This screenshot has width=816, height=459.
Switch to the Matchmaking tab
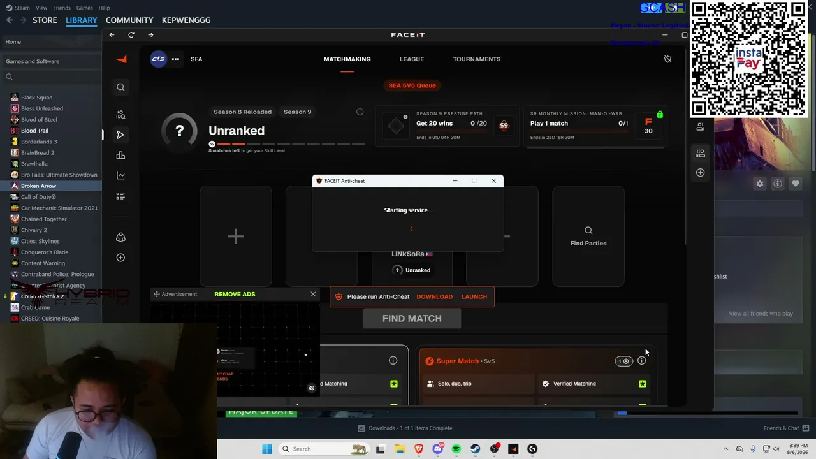point(347,59)
